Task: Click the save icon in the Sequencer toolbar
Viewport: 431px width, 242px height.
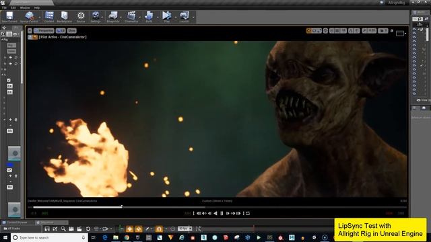Action: pyautogui.click(x=47, y=229)
